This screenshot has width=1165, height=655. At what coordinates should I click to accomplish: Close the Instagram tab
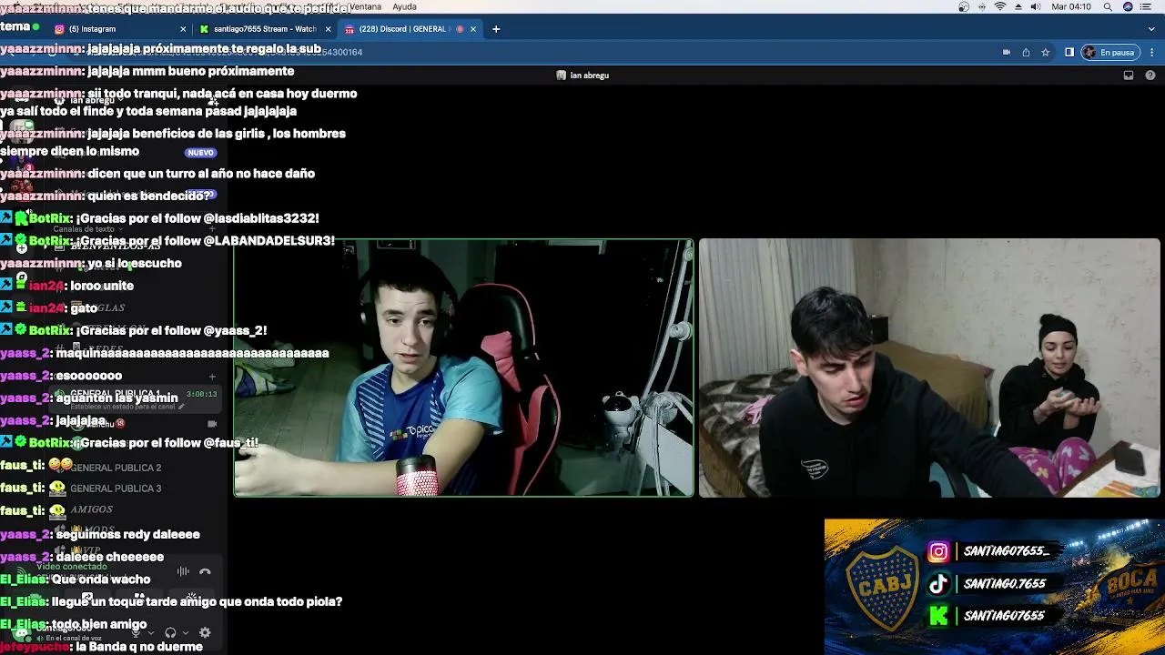[183, 29]
